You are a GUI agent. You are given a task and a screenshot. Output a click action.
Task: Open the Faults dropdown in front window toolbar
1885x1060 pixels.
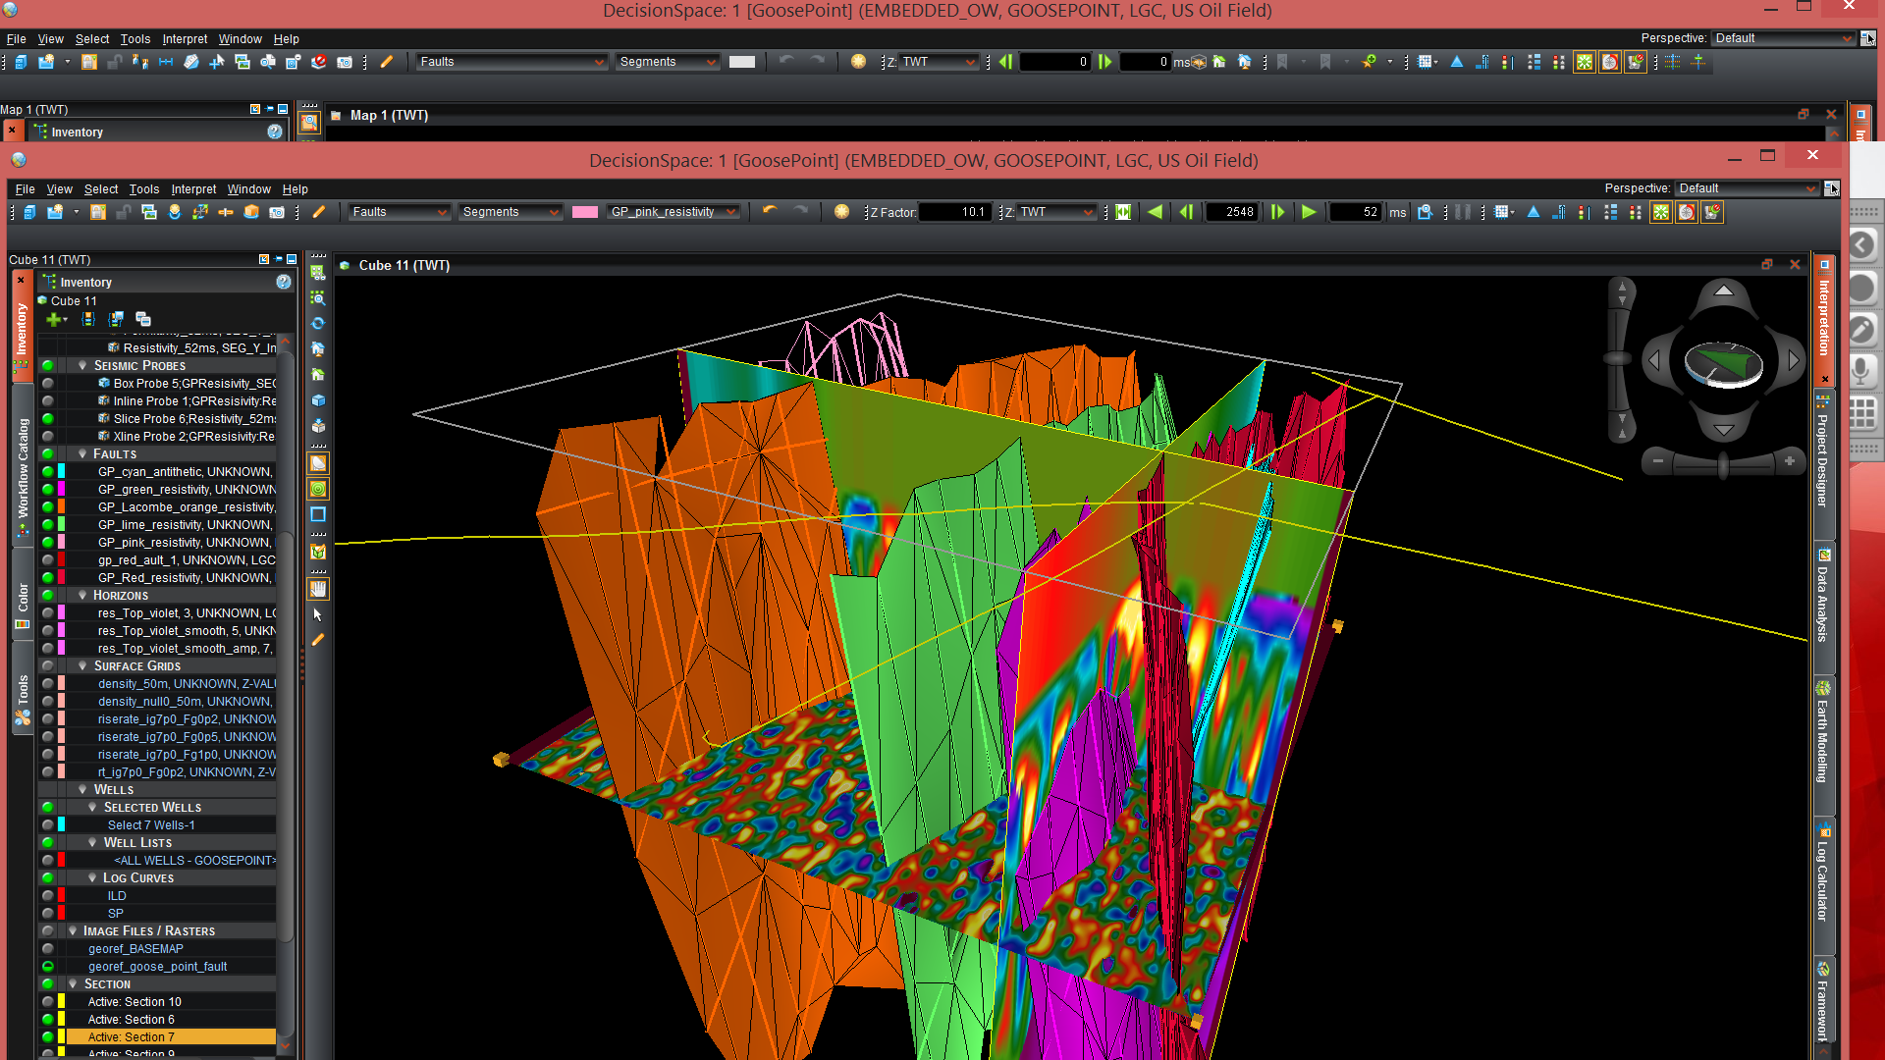[400, 212]
